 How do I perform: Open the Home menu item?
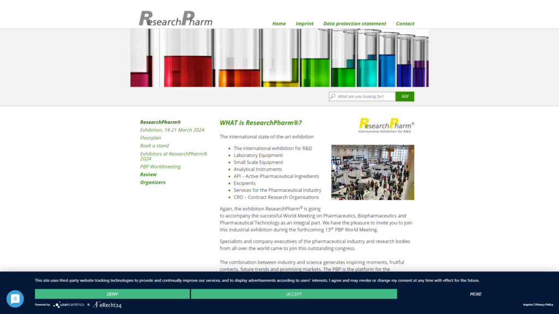[279, 23]
